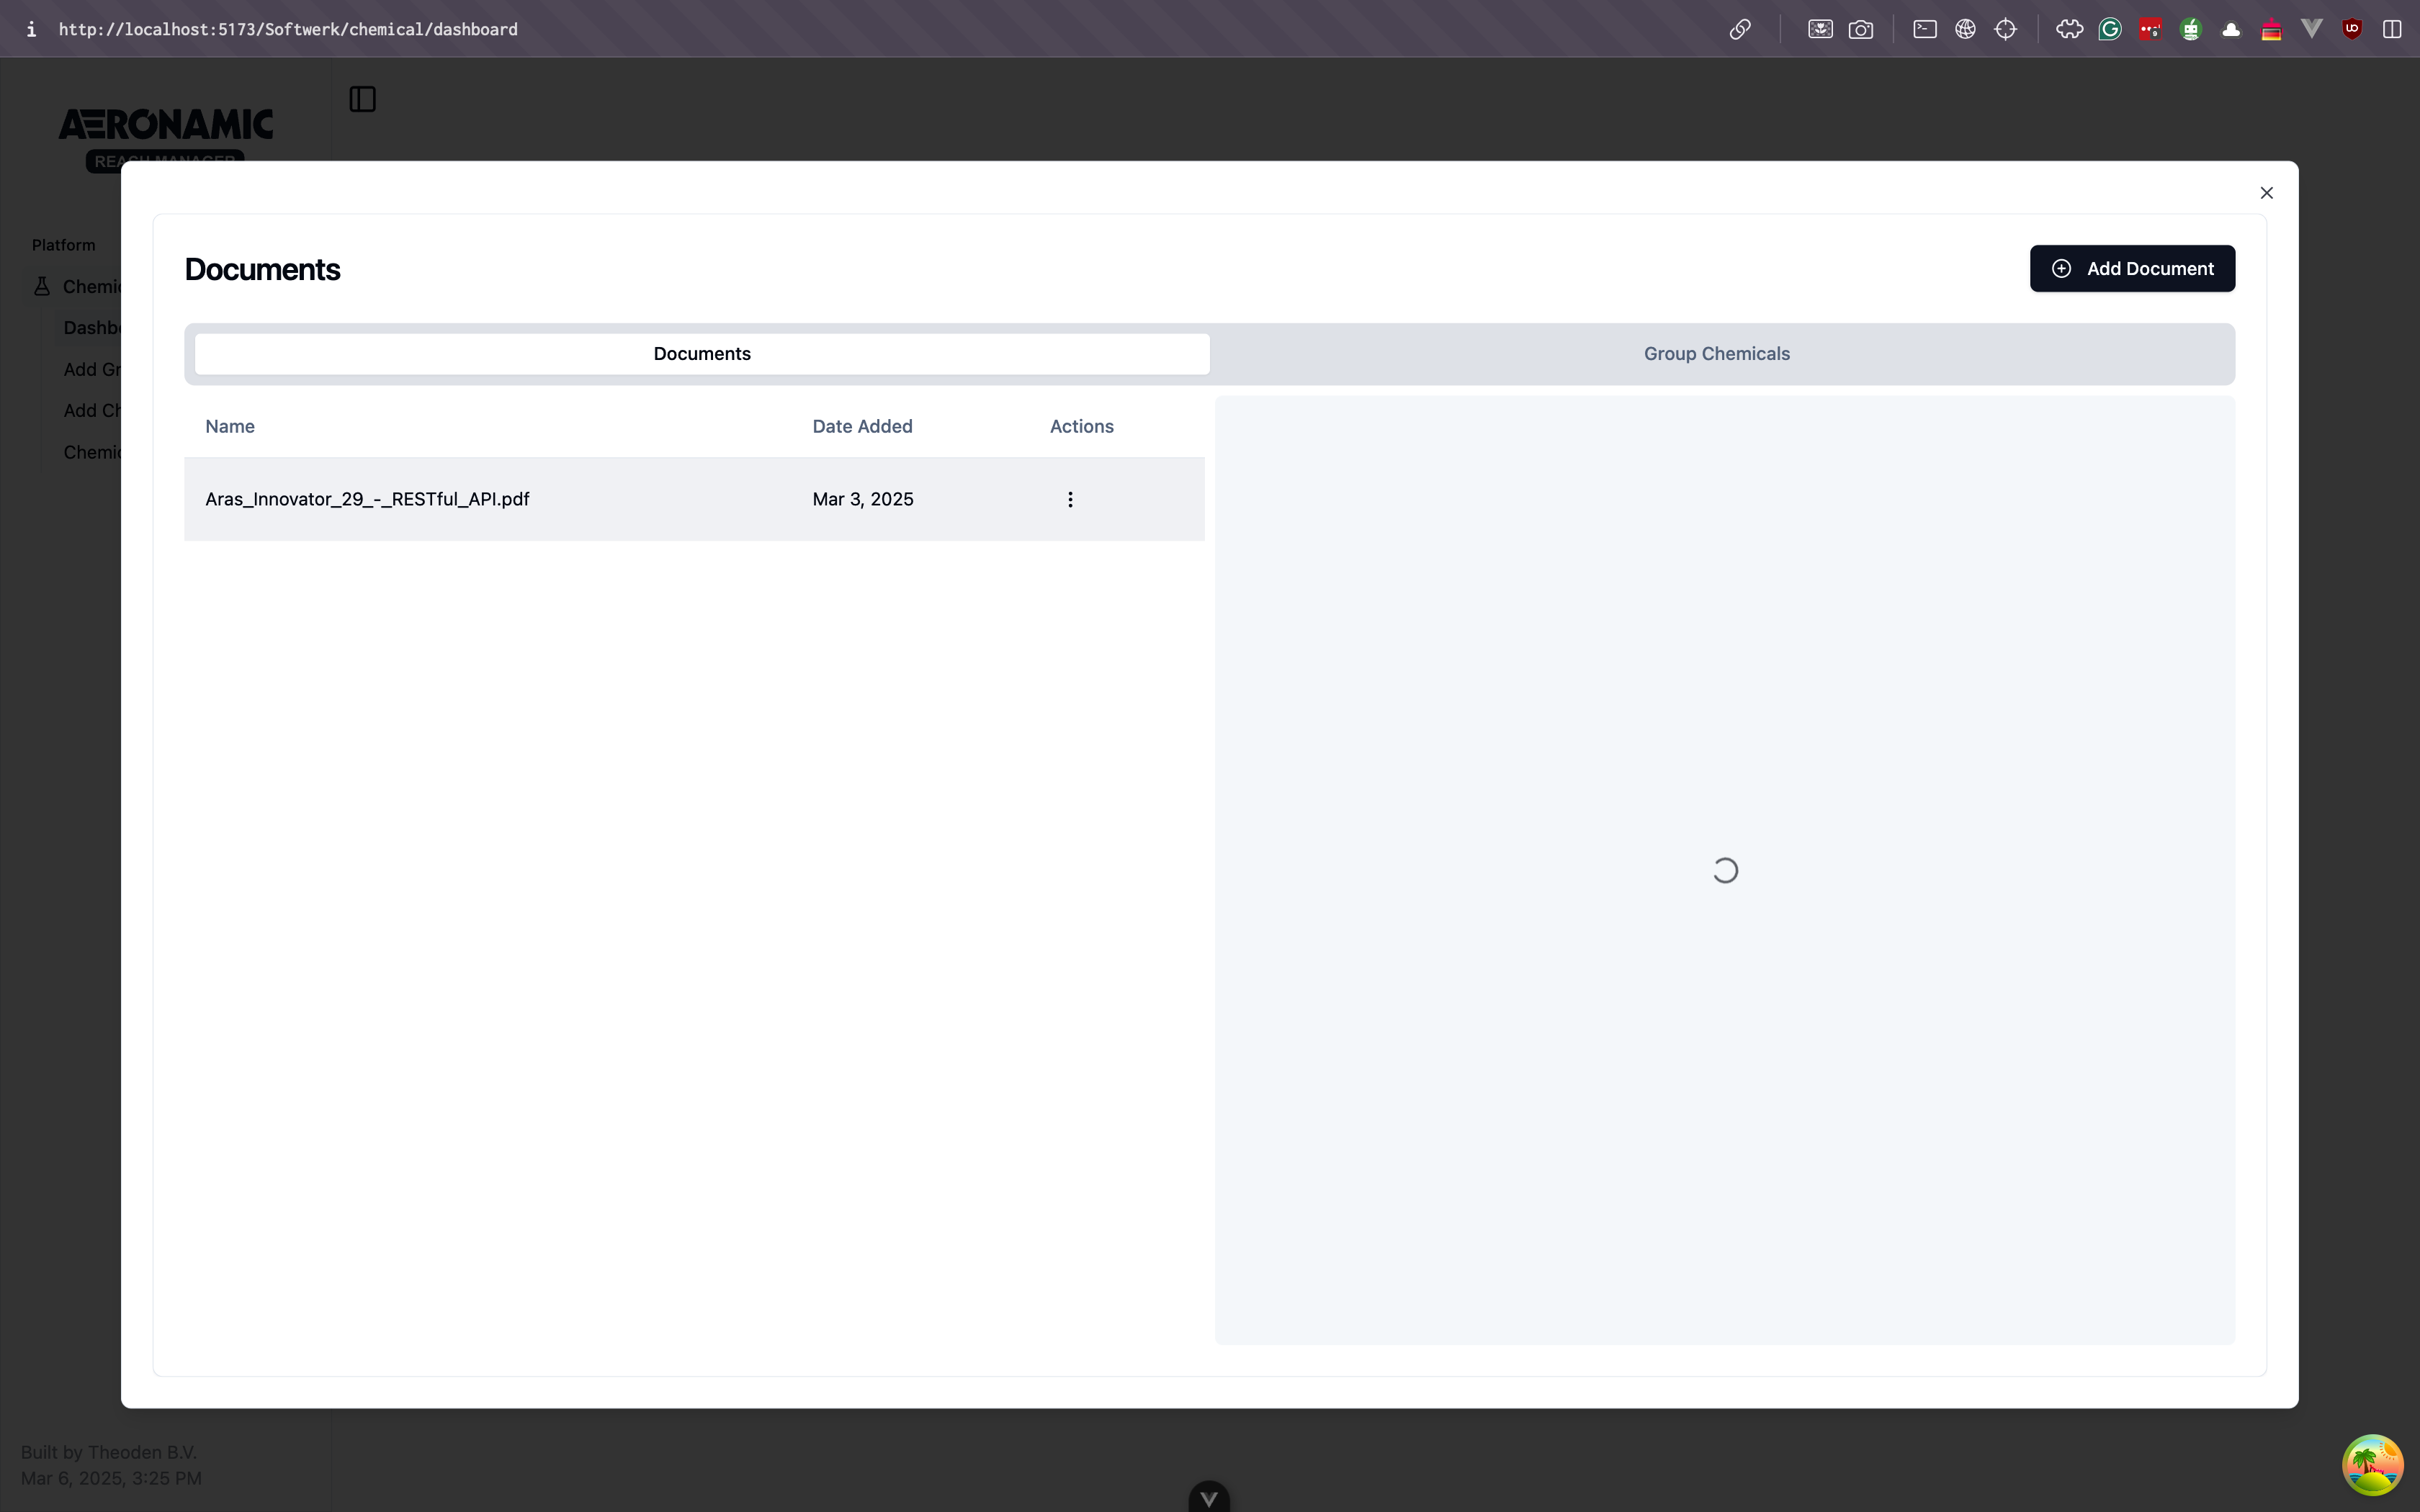The image size is (2420, 1512).
Task: Open the terminal console icon in toolbar
Action: point(1924,29)
